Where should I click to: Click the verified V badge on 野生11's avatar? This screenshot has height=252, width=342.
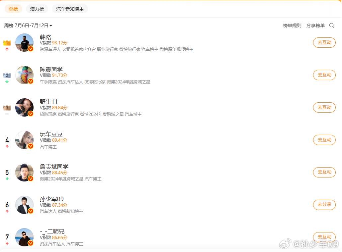point(31,114)
